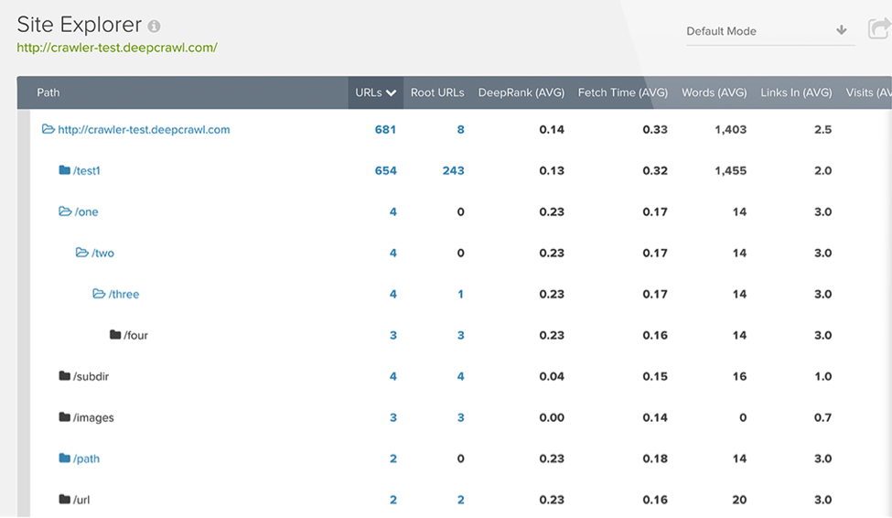The width and height of the screenshot is (892, 518).
Task: Click the Root URLs count in /url row
Action: [x=461, y=500]
